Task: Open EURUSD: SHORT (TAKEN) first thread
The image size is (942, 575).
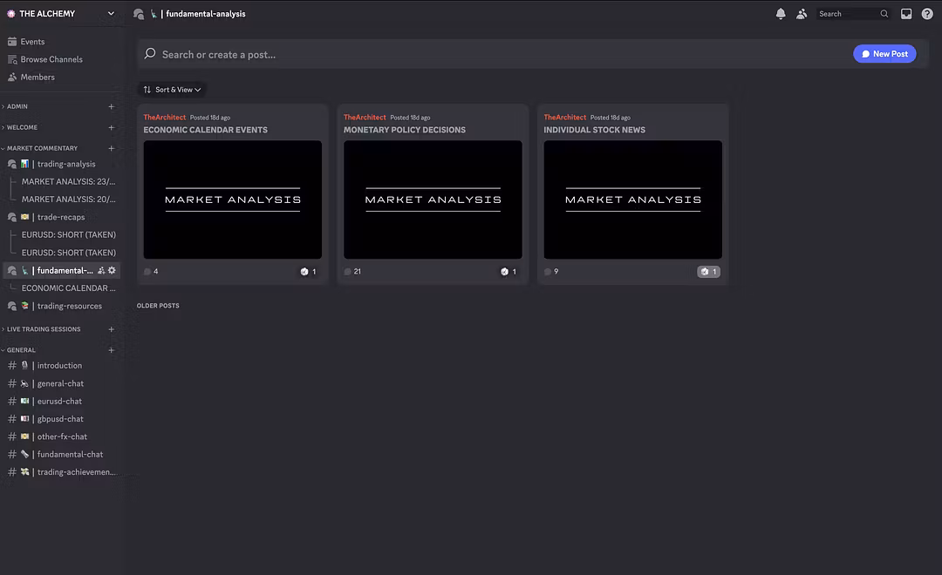Action: [68, 235]
